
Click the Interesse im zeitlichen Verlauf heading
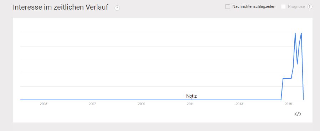click(60, 7)
